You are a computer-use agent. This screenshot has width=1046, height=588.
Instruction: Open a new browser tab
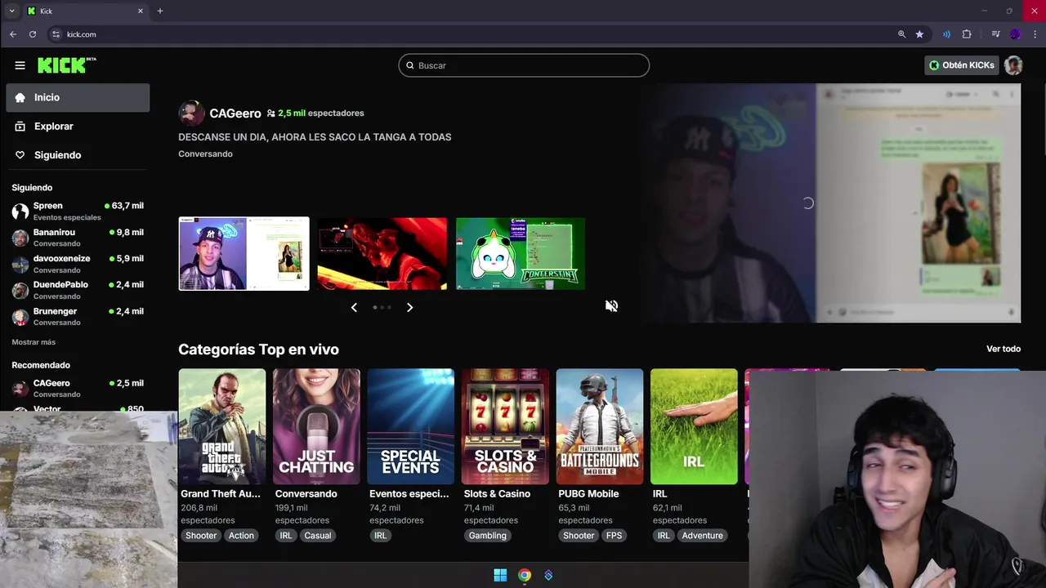tap(160, 11)
